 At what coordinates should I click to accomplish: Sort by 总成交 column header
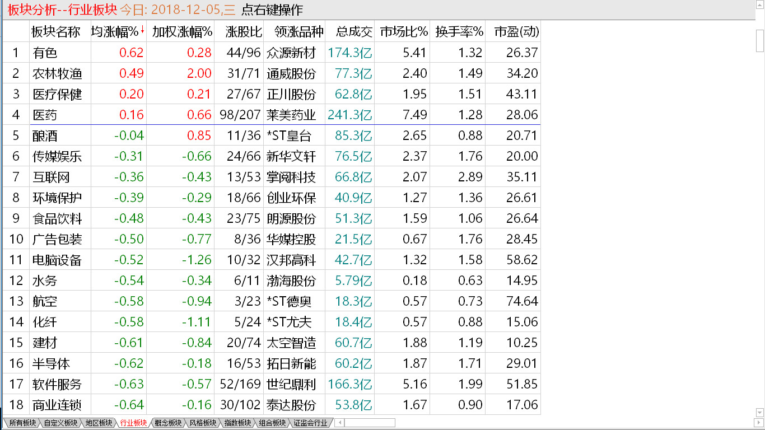pyautogui.click(x=355, y=32)
